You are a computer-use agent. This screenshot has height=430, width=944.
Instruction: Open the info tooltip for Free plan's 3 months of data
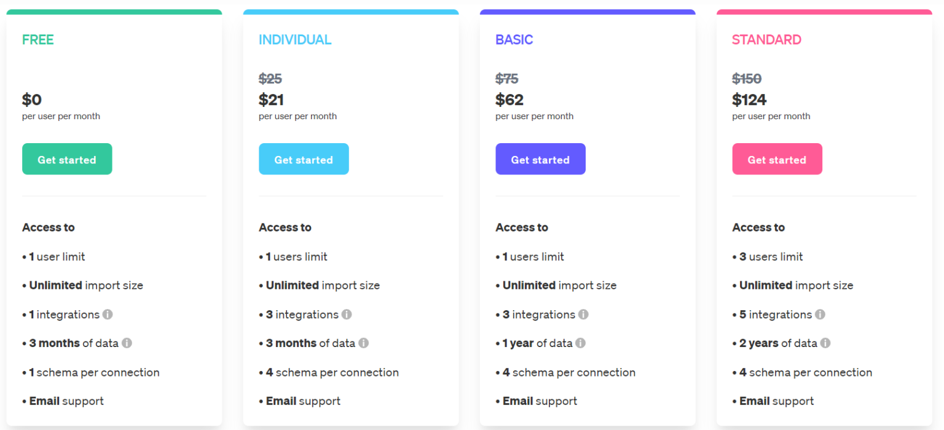pos(127,343)
